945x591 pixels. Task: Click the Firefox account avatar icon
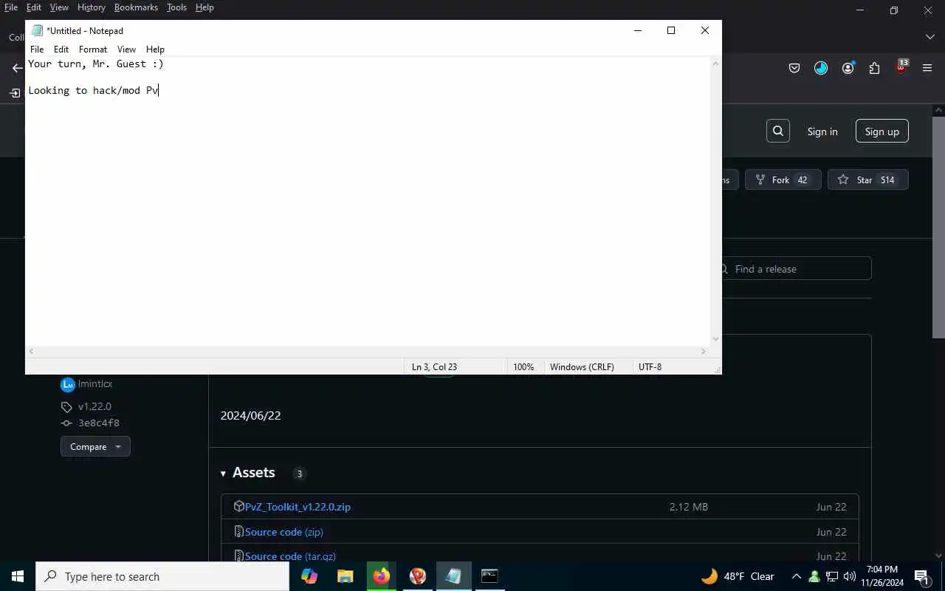point(848,68)
